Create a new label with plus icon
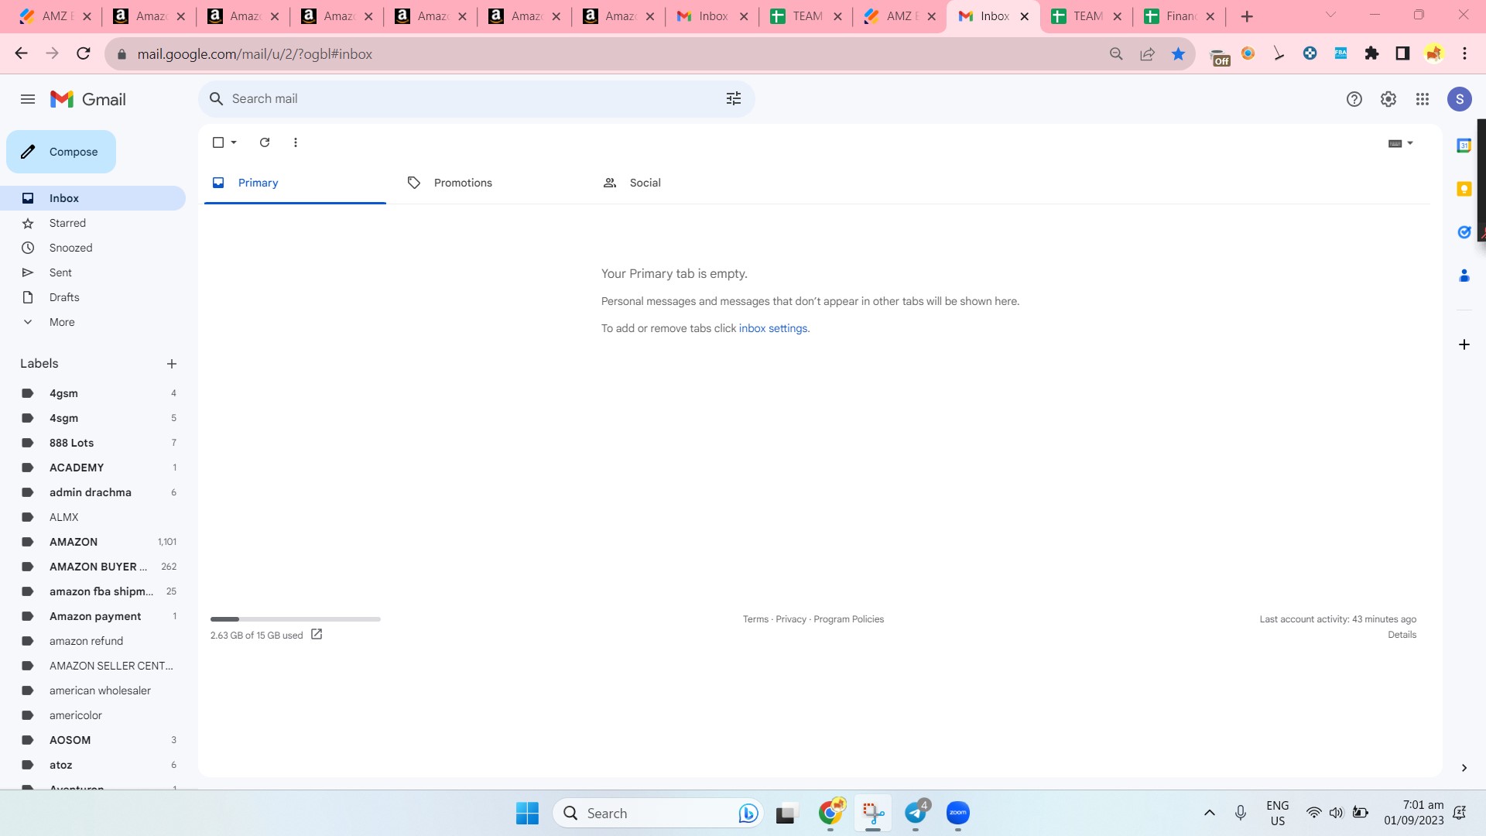Image resolution: width=1486 pixels, height=836 pixels. point(172,364)
